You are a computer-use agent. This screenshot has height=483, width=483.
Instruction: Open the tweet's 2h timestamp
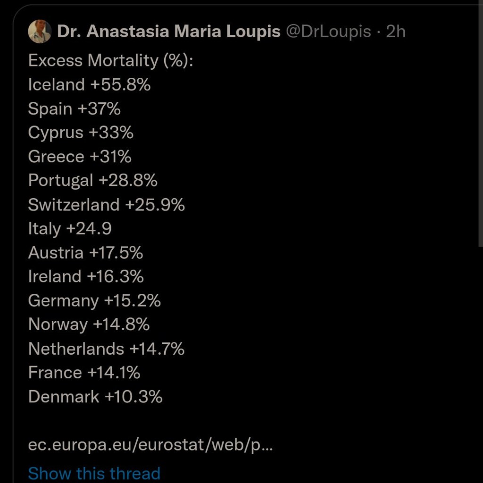tap(396, 32)
